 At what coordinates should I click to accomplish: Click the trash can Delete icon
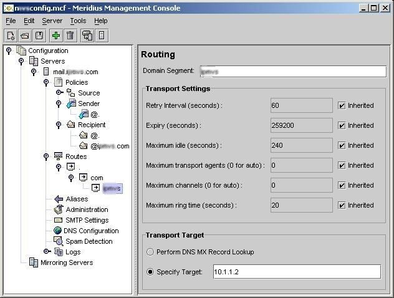70,36
